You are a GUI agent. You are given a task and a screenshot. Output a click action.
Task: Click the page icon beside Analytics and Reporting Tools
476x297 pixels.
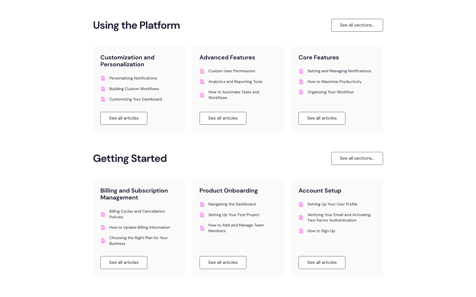[x=202, y=82]
